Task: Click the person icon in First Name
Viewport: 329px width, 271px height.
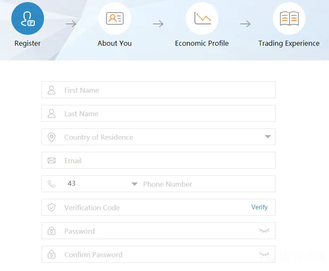Action: [52, 90]
